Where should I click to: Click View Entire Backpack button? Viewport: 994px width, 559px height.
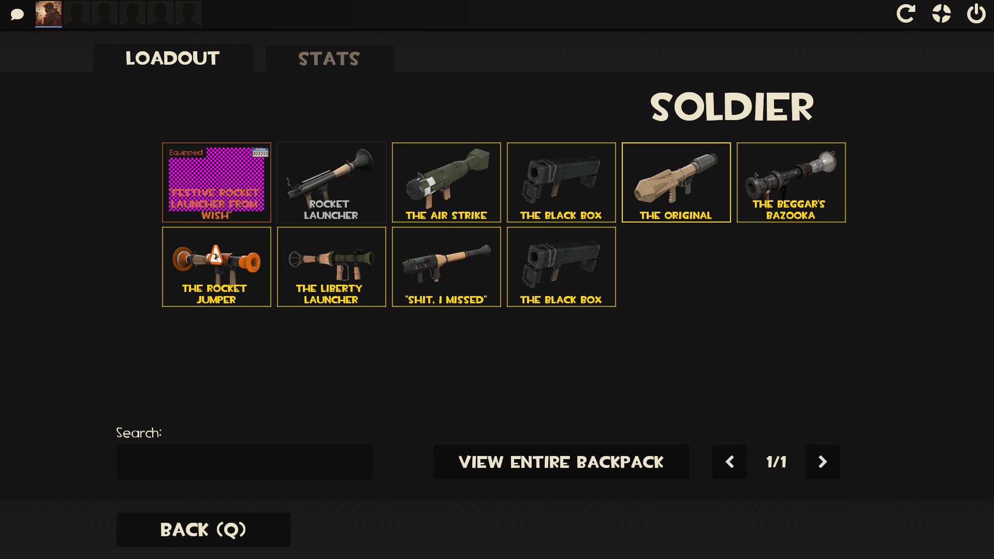(561, 462)
